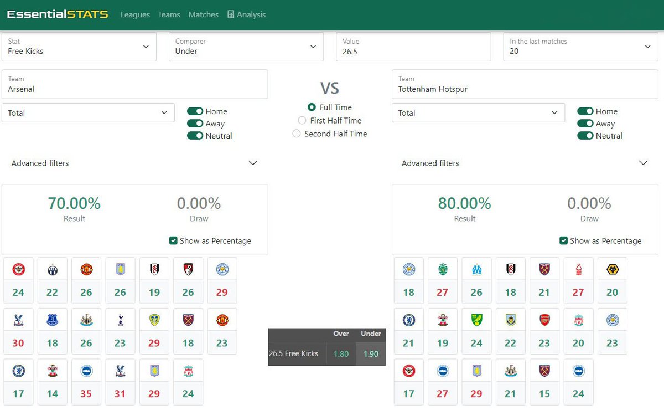This screenshot has width=664, height=410.
Task: Toggle the Home switch for Tottenham Hotspur
Action: click(585, 111)
